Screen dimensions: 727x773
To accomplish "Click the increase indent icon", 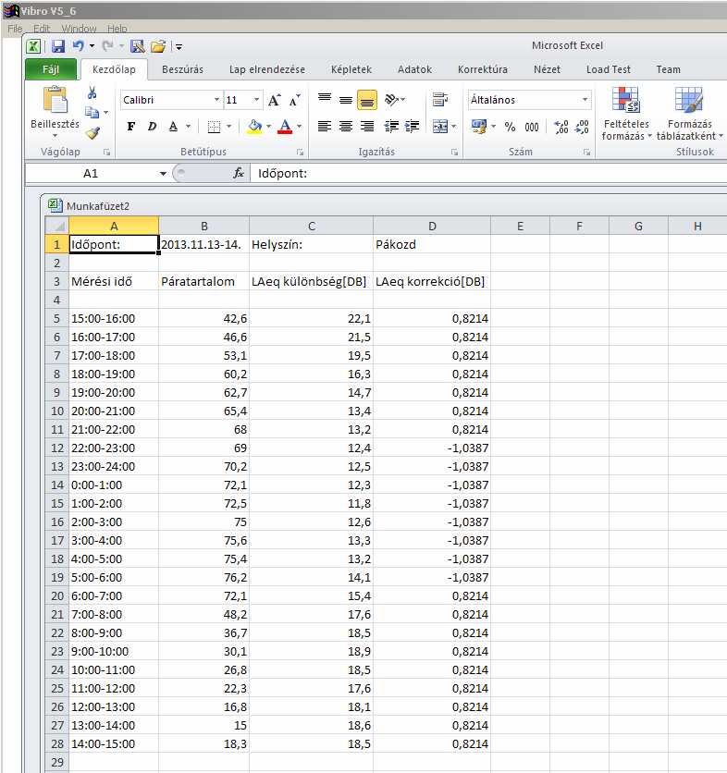I will tap(412, 126).
